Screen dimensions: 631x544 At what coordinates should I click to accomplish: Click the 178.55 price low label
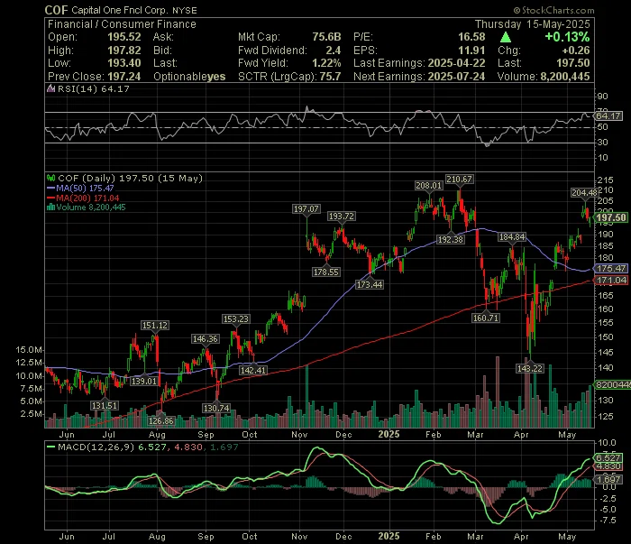[326, 272]
